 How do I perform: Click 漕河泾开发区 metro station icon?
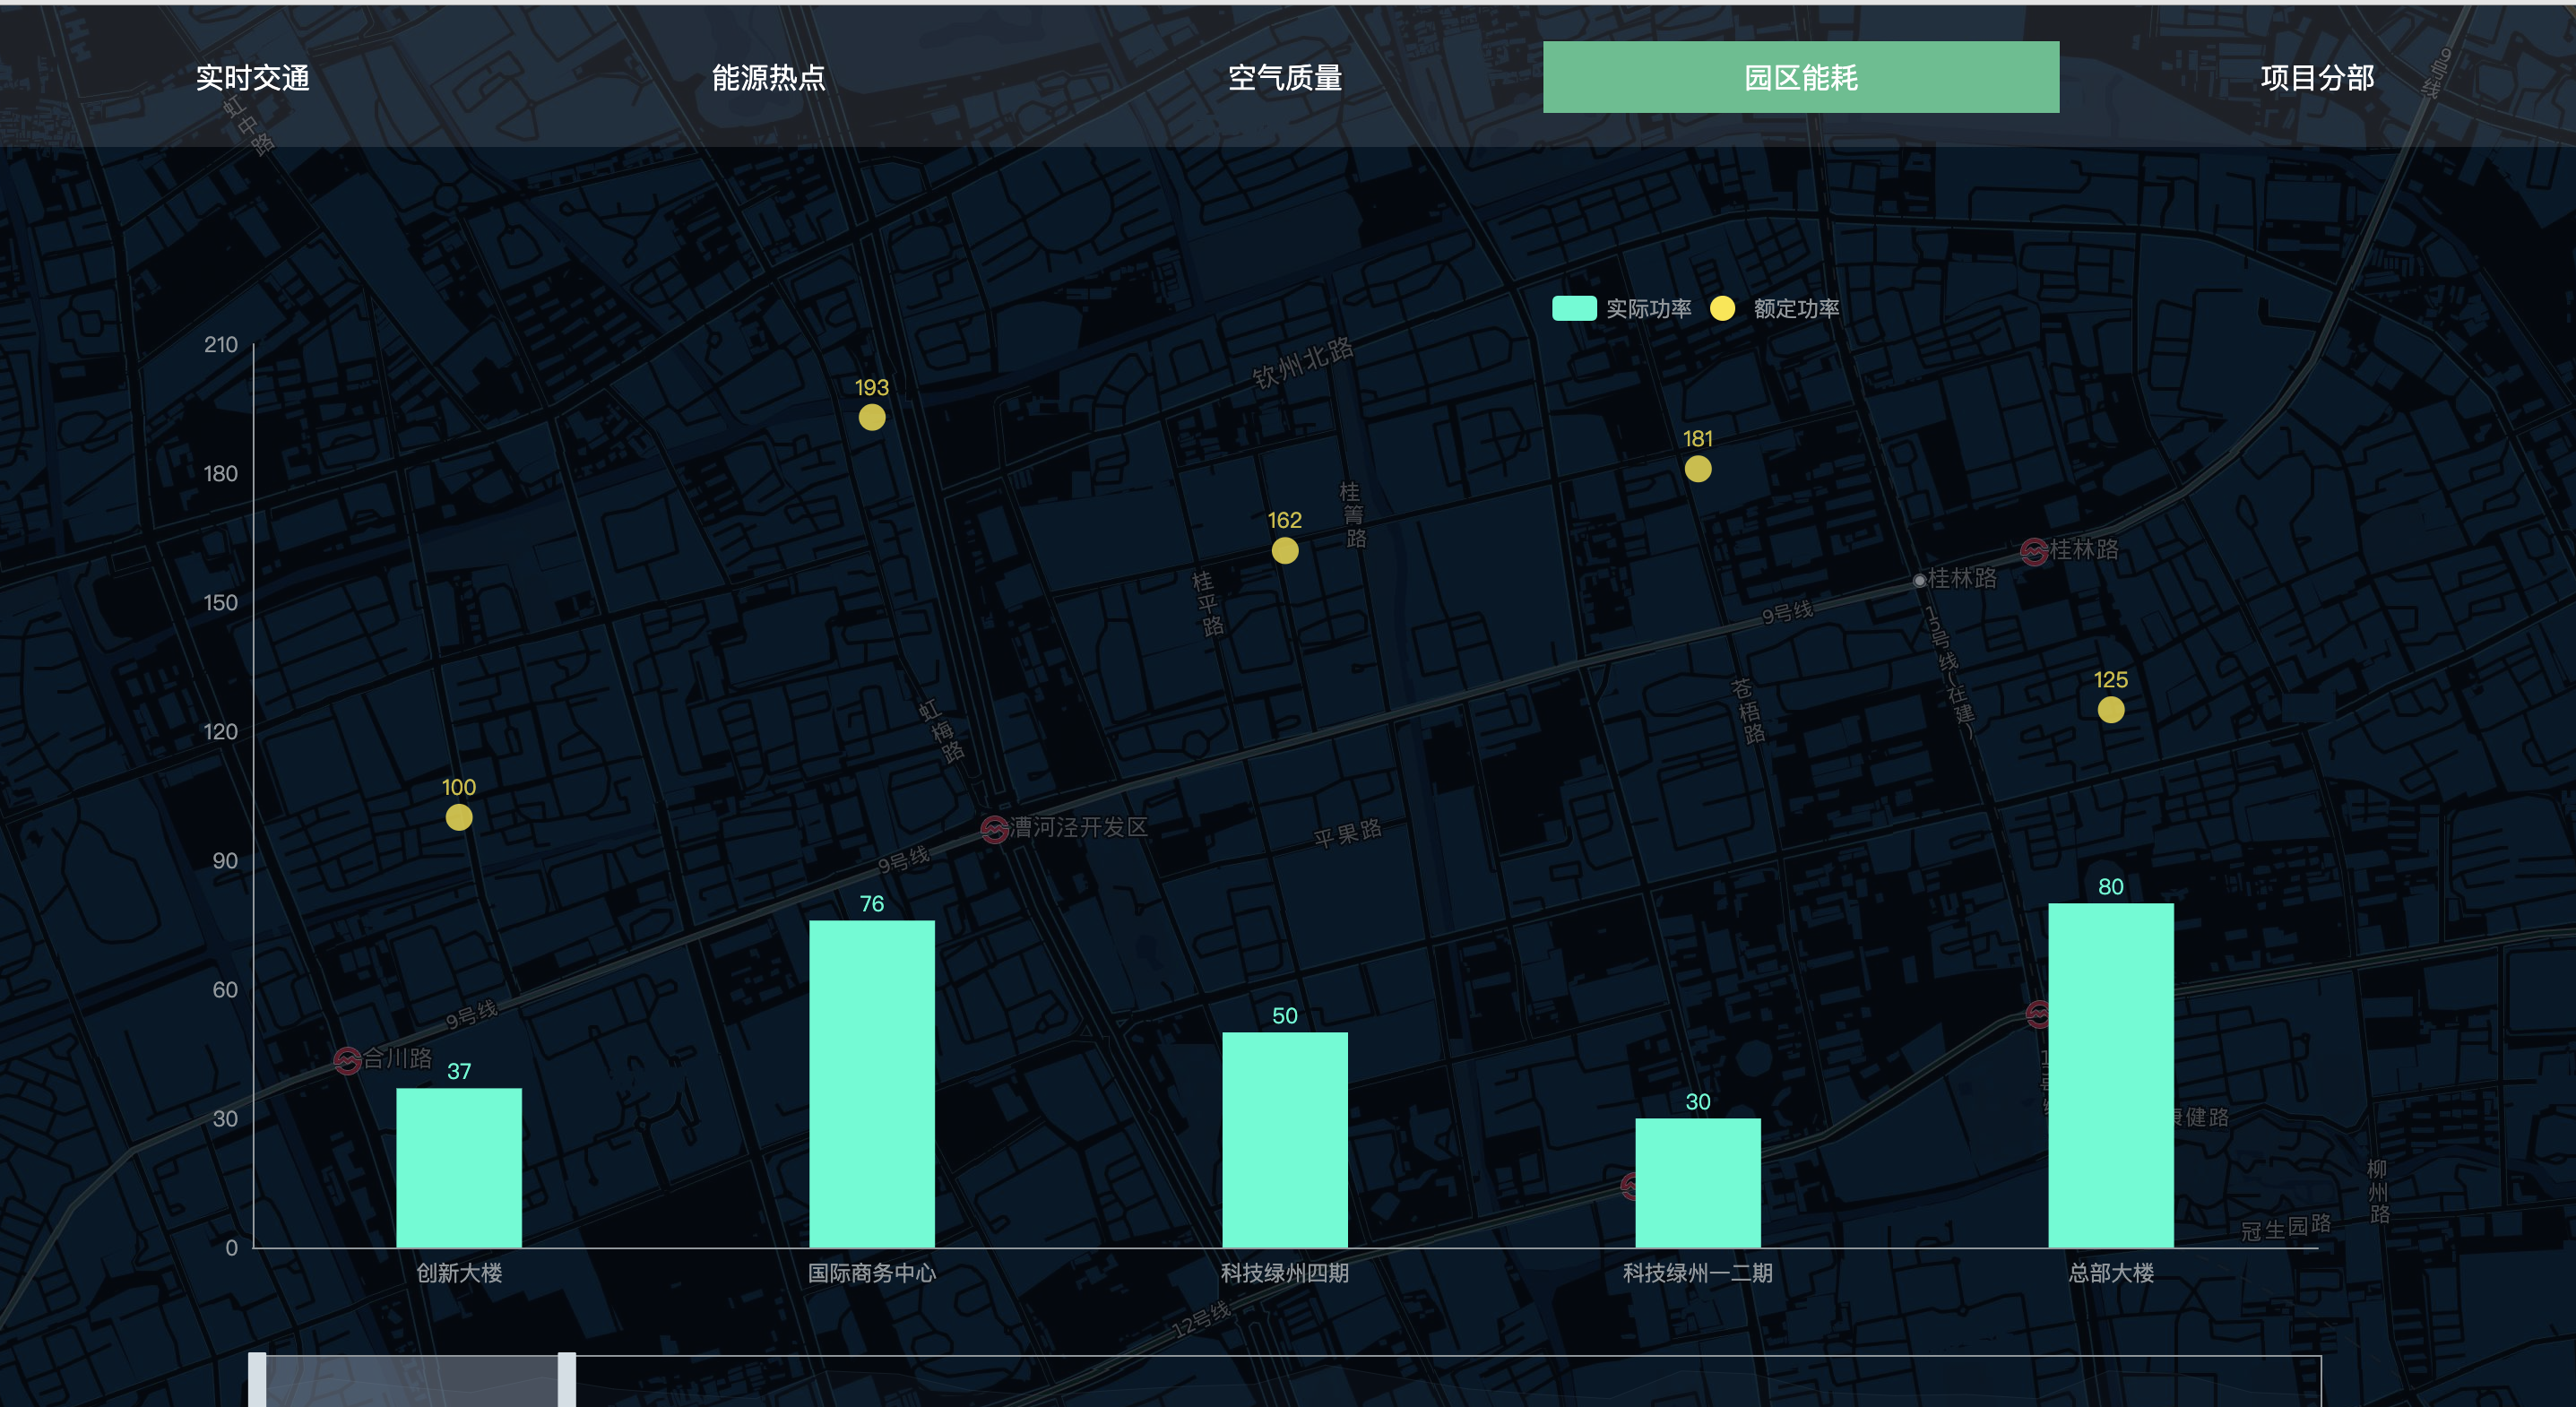tap(993, 829)
